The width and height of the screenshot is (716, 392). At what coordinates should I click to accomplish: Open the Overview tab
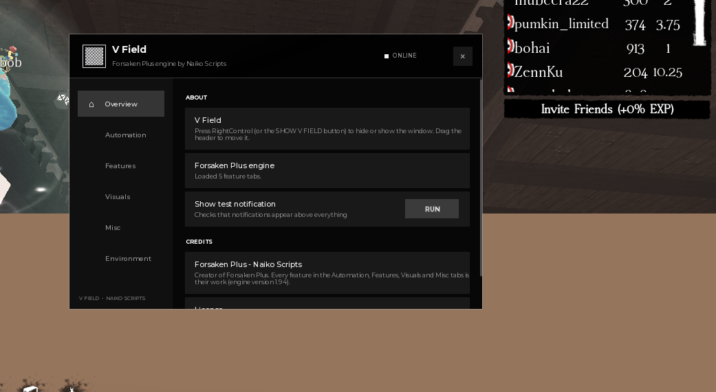coord(121,104)
